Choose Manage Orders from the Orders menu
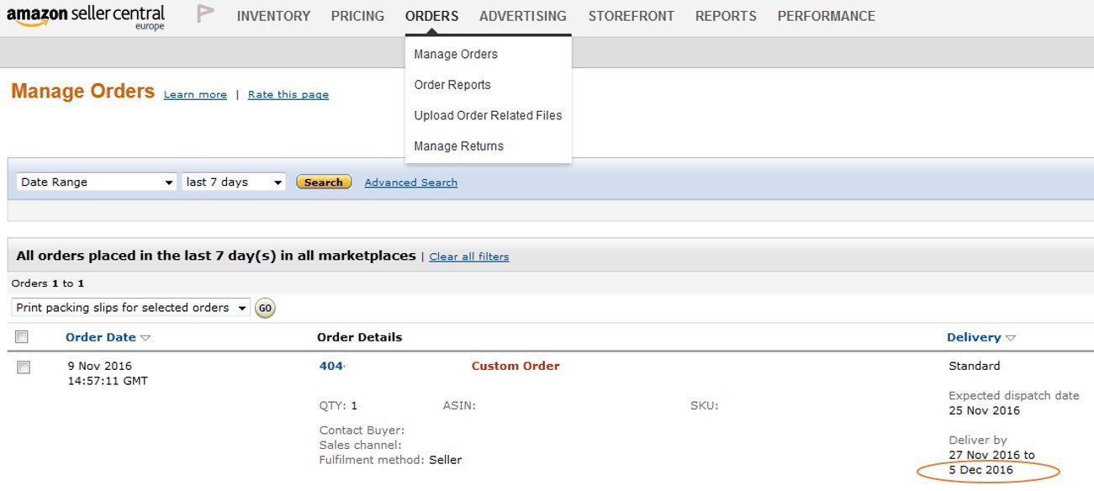Viewport: 1094px width, 491px height. [x=456, y=55]
